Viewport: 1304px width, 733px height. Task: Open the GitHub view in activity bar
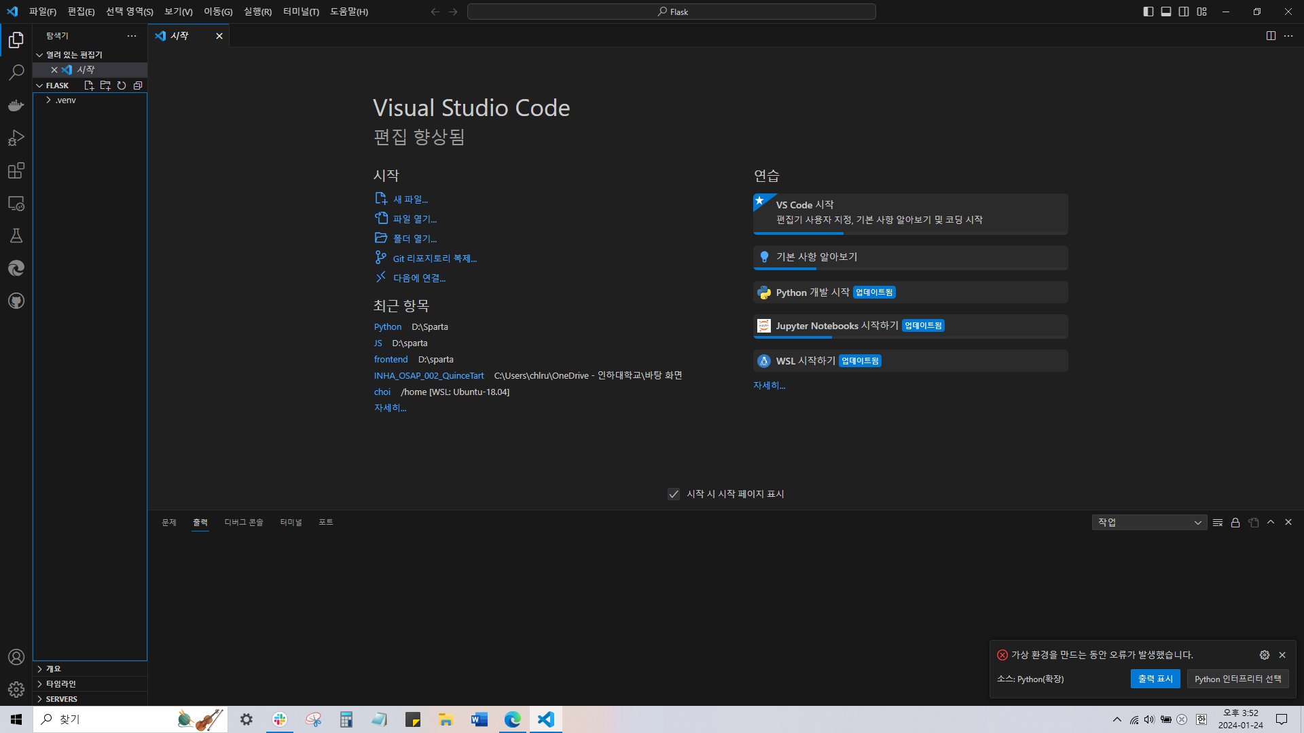tap(16, 301)
